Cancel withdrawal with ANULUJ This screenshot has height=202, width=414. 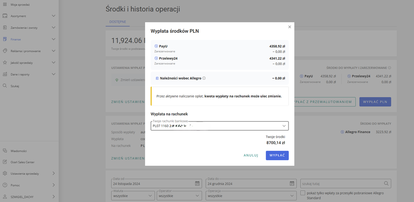click(251, 156)
